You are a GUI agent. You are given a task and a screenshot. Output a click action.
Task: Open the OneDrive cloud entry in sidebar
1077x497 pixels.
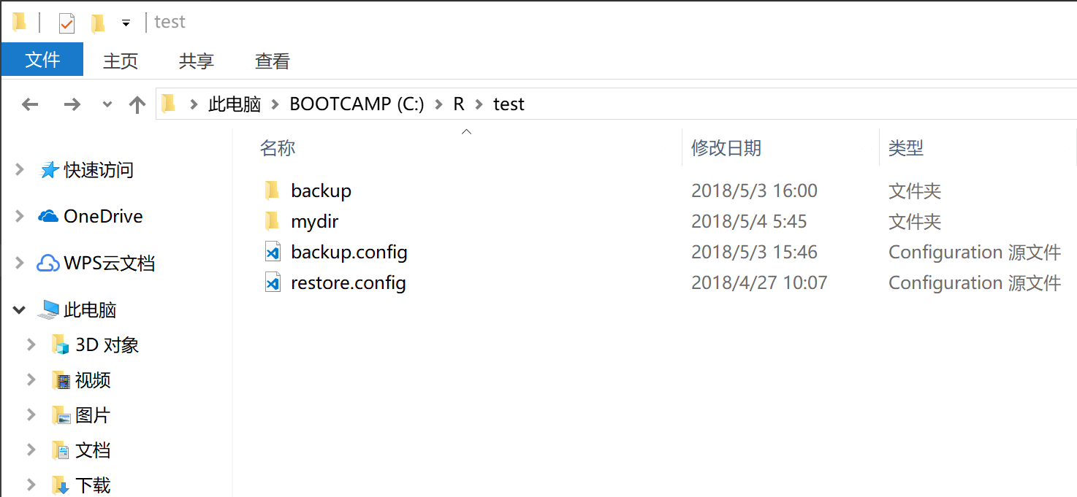click(102, 217)
